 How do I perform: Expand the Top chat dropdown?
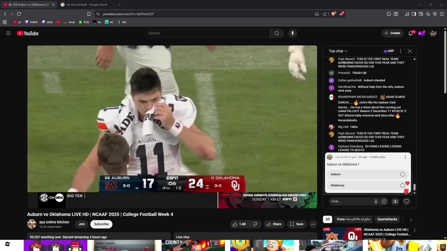click(x=338, y=51)
